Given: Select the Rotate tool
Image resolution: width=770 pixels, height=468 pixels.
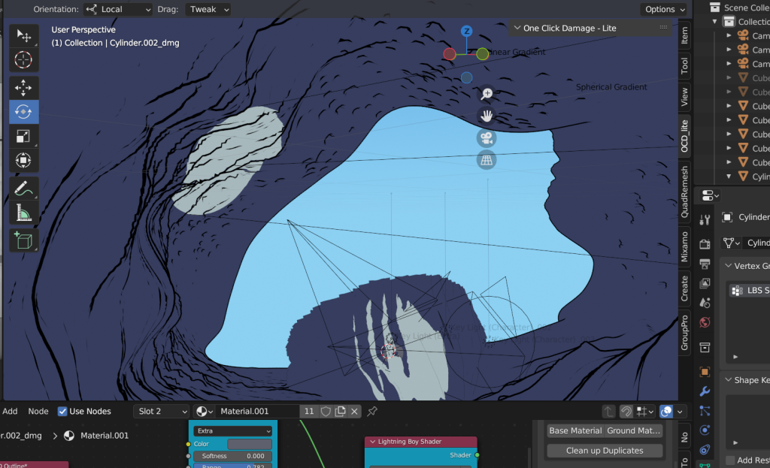Looking at the screenshot, I should [23, 112].
